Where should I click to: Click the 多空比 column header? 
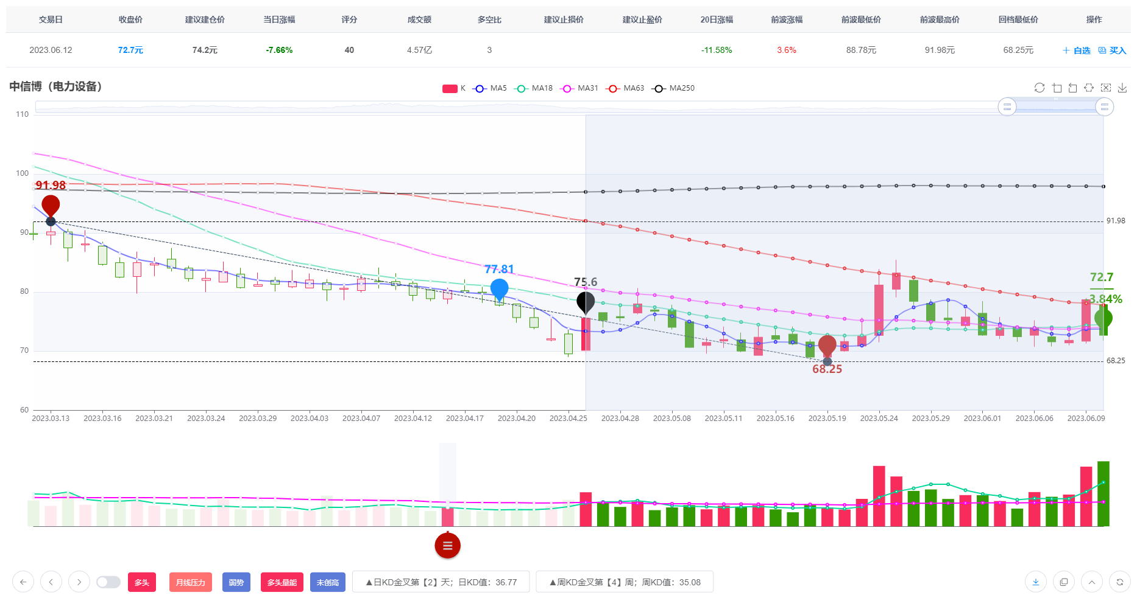click(x=489, y=19)
